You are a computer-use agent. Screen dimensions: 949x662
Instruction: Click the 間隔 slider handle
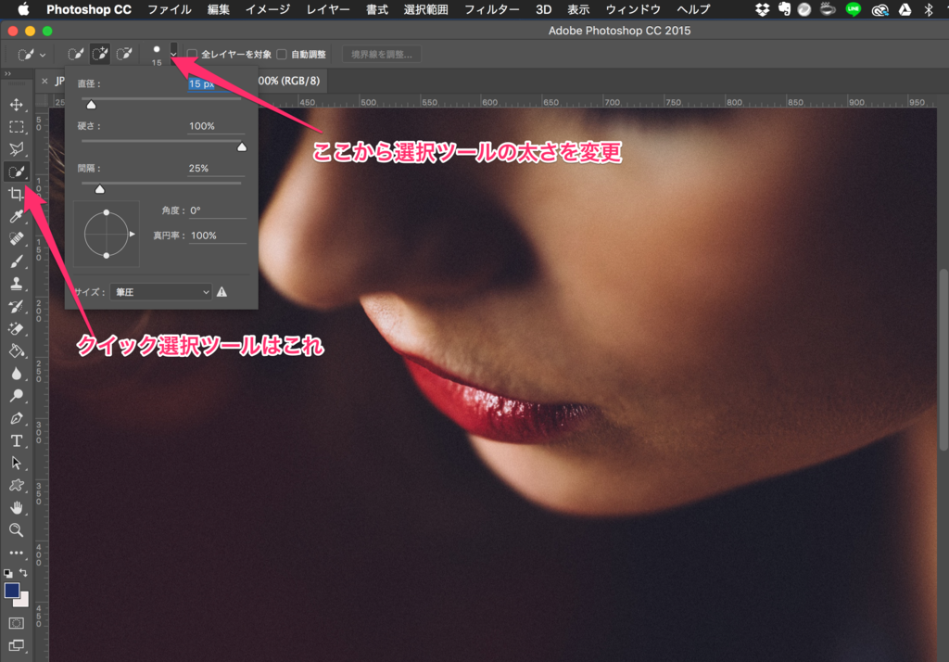[x=100, y=189]
